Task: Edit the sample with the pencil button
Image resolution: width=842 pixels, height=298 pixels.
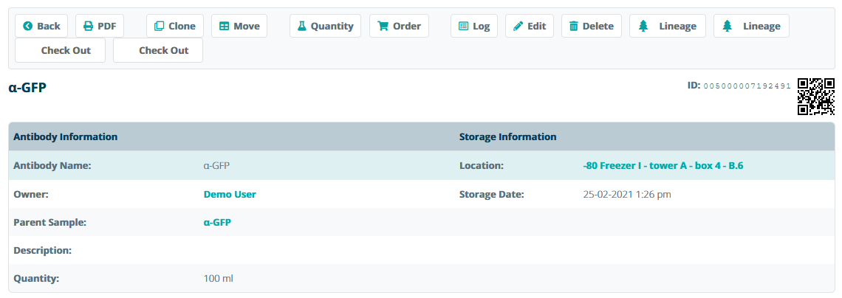Action: point(529,26)
